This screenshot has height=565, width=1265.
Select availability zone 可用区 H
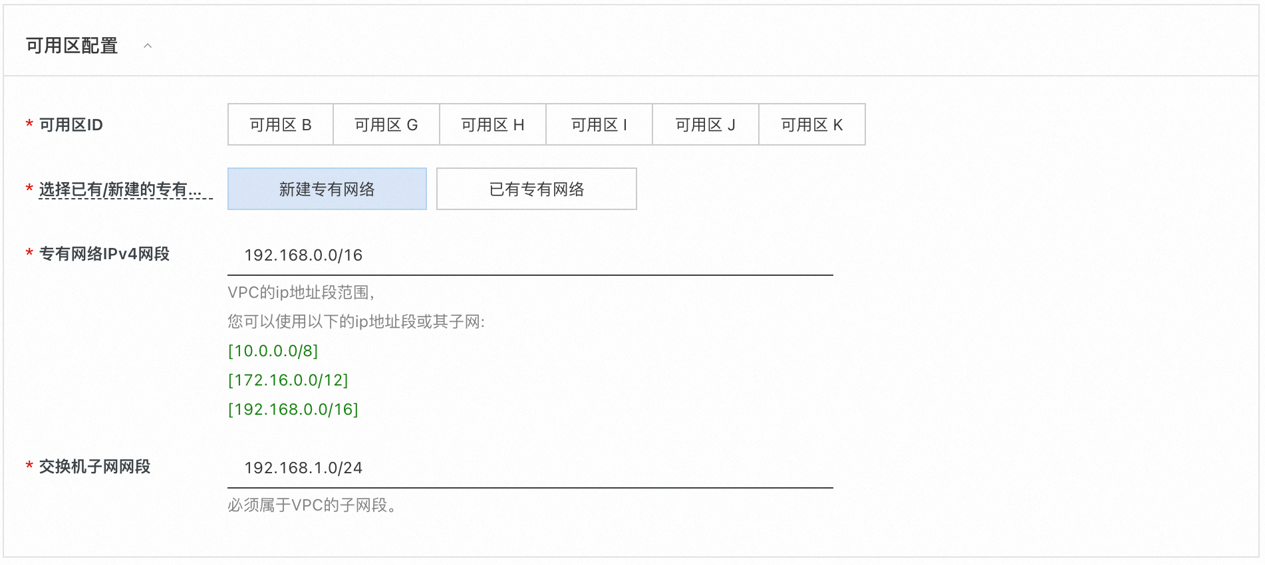[493, 124]
